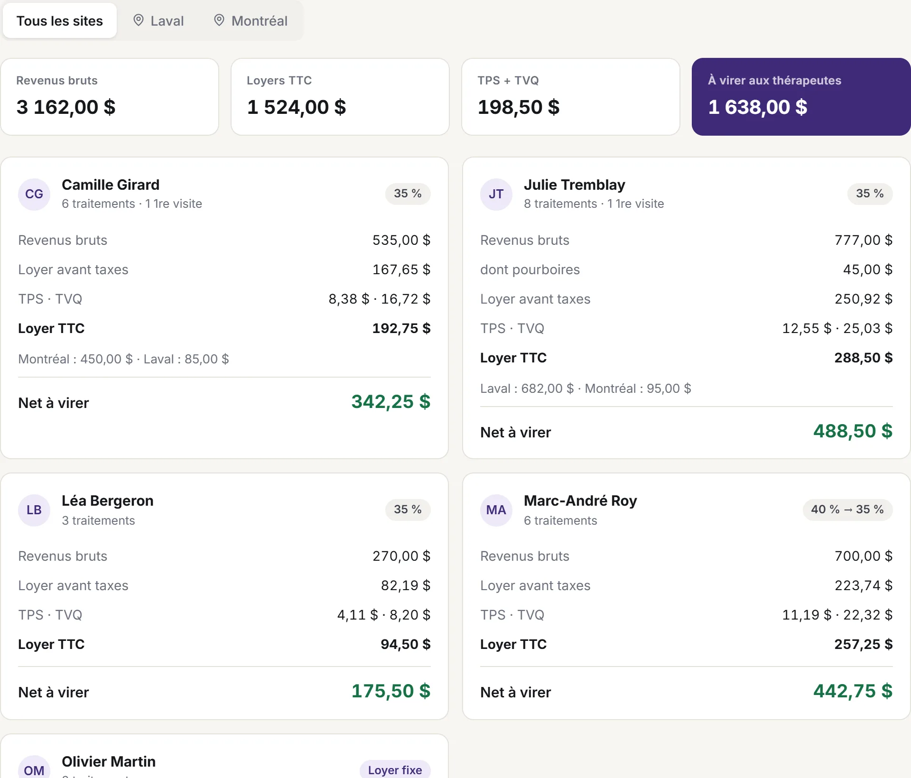The height and width of the screenshot is (778, 911).
Task: Click total gross revenue 3 162,00 $
Action: tap(66, 107)
